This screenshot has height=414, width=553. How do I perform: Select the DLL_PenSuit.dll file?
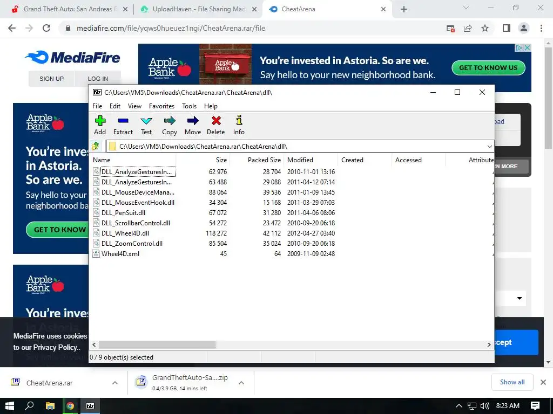[123, 212]
